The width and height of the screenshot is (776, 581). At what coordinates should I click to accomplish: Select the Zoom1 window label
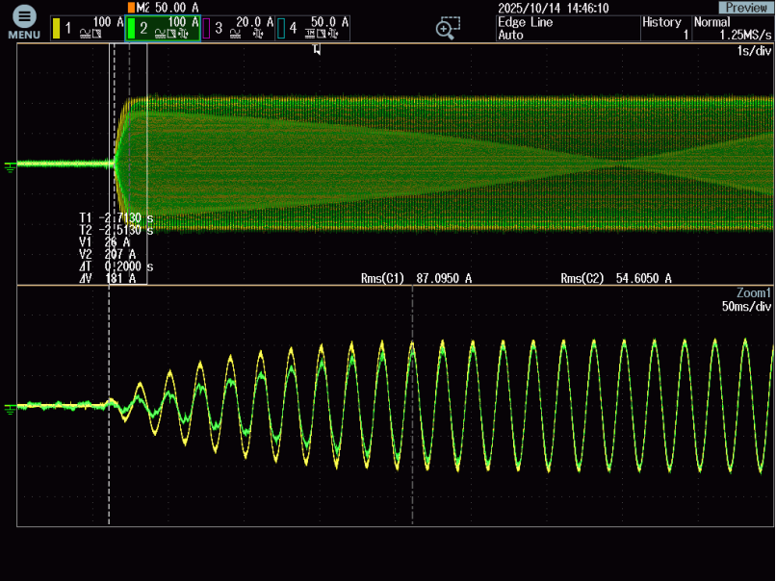[754, 292]
